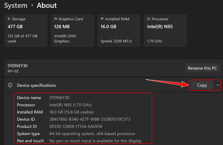
Task: Select the Processor value Intel(R) N95 (1.70 GHz)
Action: (70, 105)
